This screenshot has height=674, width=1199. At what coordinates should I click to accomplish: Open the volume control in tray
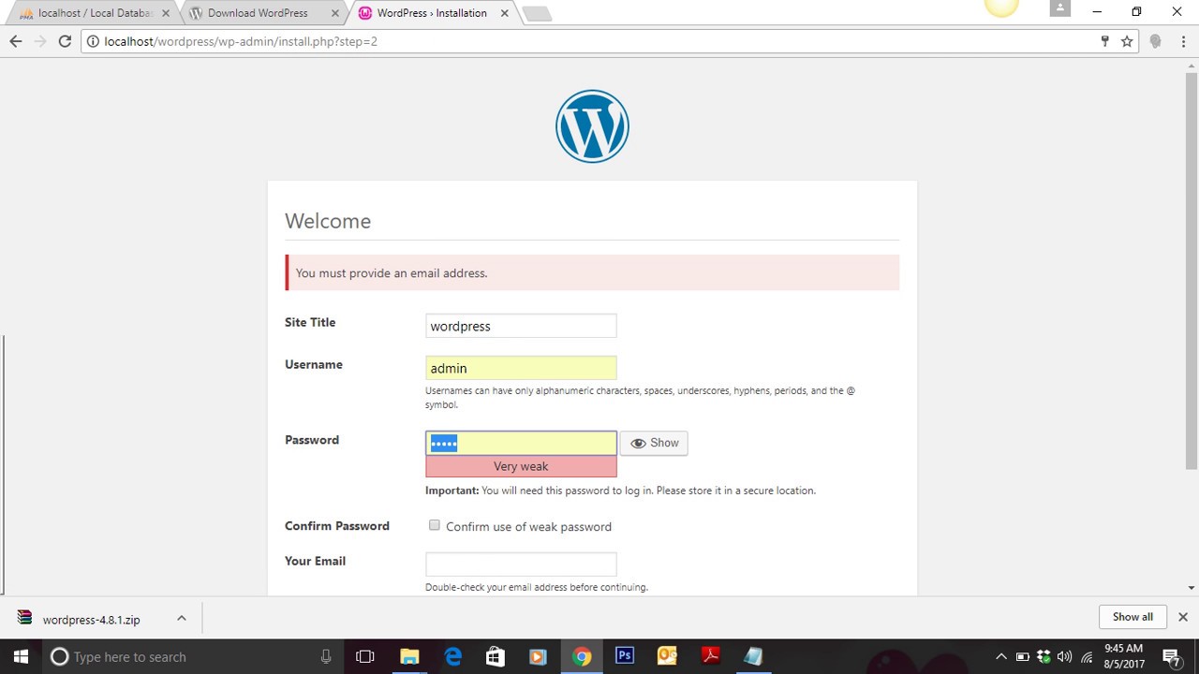pos(1064,656)
